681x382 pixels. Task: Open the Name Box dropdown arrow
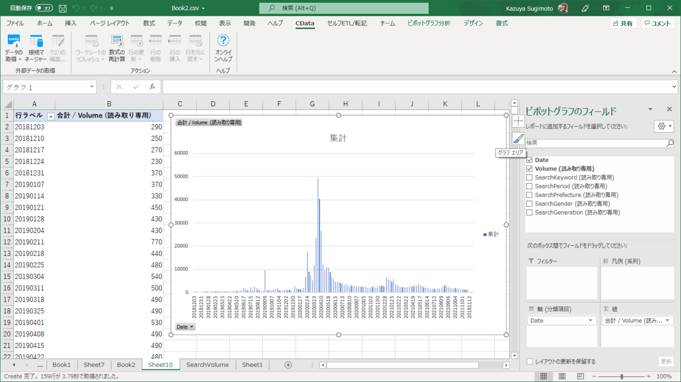(x=92, y=87)
